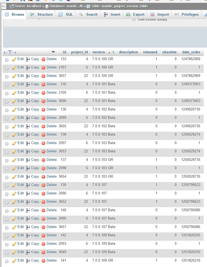Image resolution: width=207 pixels, height=267 pixels.
Task: Tick the checkbox for row id 3649
Action: (x=7, y=253)
